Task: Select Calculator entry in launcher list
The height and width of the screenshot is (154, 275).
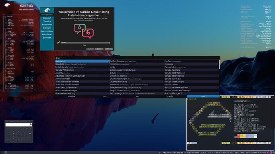Action: (x=82, y=61)
